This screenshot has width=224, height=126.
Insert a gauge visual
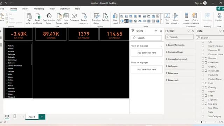[140, 21]
